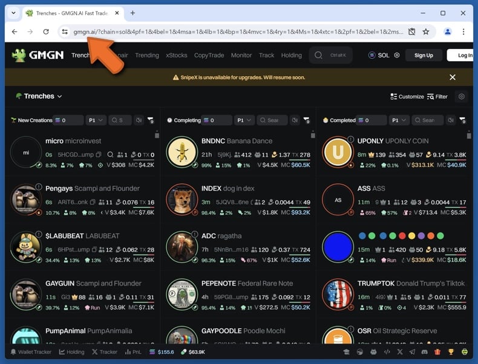Click info badge on Pengays avatar
Viewport: 478px width, 364px height.
[38, 186]
